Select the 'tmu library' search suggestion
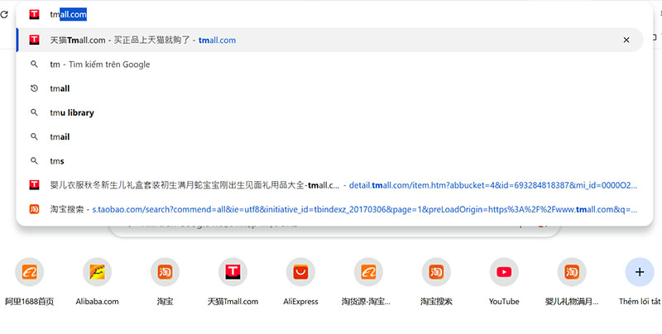This screenshot has width=662, height=334. (x=72, y=112)
